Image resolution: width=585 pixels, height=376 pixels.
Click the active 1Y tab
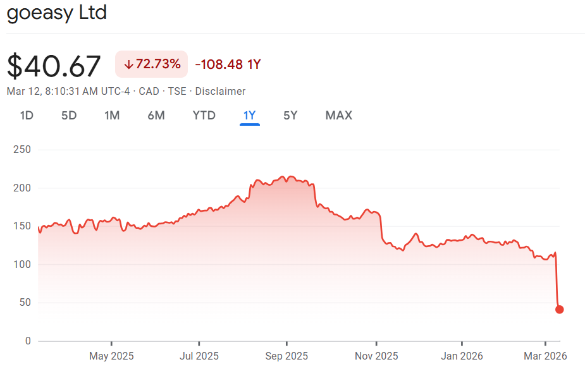coord(250,116)
